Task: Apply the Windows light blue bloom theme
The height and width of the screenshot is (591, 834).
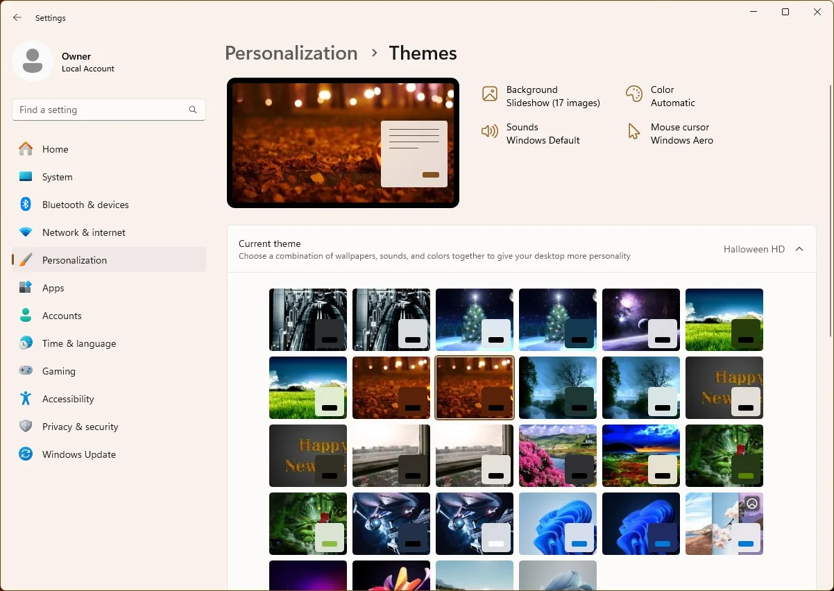Action: [x=558, y=524]
